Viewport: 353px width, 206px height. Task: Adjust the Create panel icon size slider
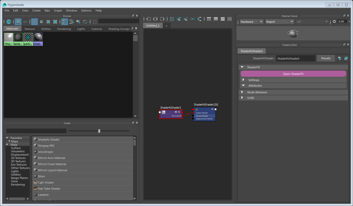[x=99, y=131]
